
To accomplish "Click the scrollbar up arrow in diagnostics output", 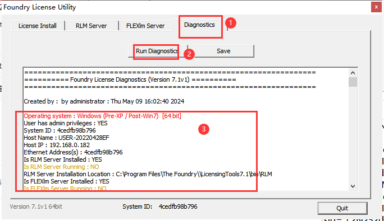I will point(353,73).
